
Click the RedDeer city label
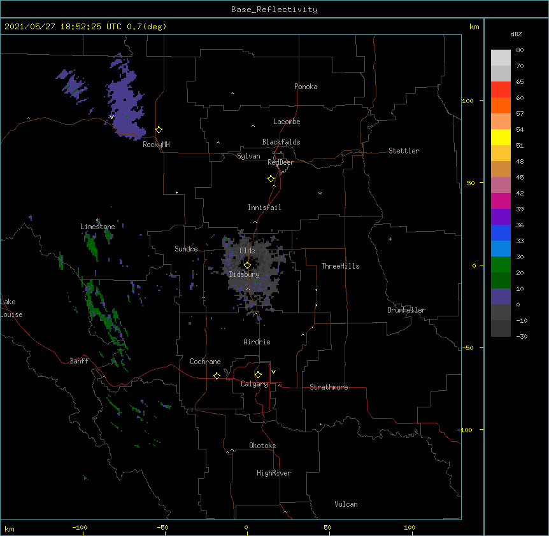(x=280, y=162)
